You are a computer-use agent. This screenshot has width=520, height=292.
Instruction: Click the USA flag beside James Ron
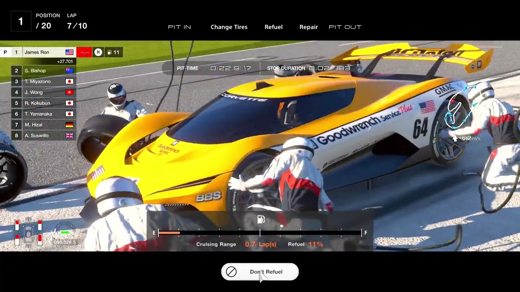(69, 52)
